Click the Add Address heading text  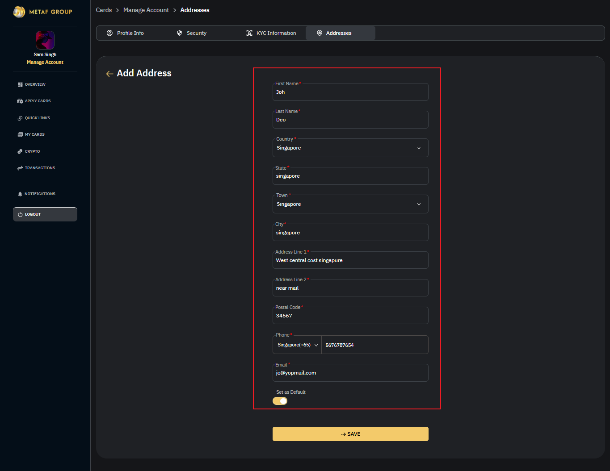click(x=144, y=73)
